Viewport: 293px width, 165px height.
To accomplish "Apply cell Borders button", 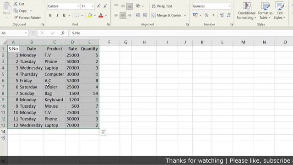I will (76, 15).
